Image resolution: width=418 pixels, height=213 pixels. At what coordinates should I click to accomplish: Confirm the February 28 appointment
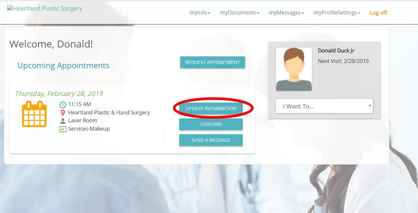211,124
